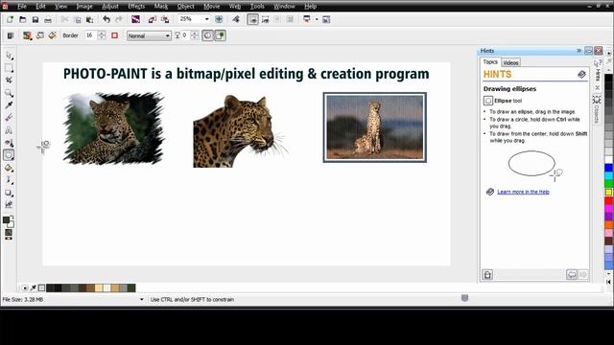Image resolution: width=614 pixels, height=345 pixels.
Task: Open the bottom image palette options arrow button
Action: pyautogui.click(x=25, y=287)
